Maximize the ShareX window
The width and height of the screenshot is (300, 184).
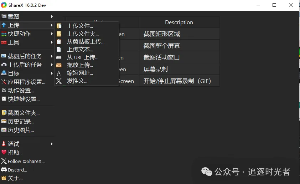tap(274, 5)
